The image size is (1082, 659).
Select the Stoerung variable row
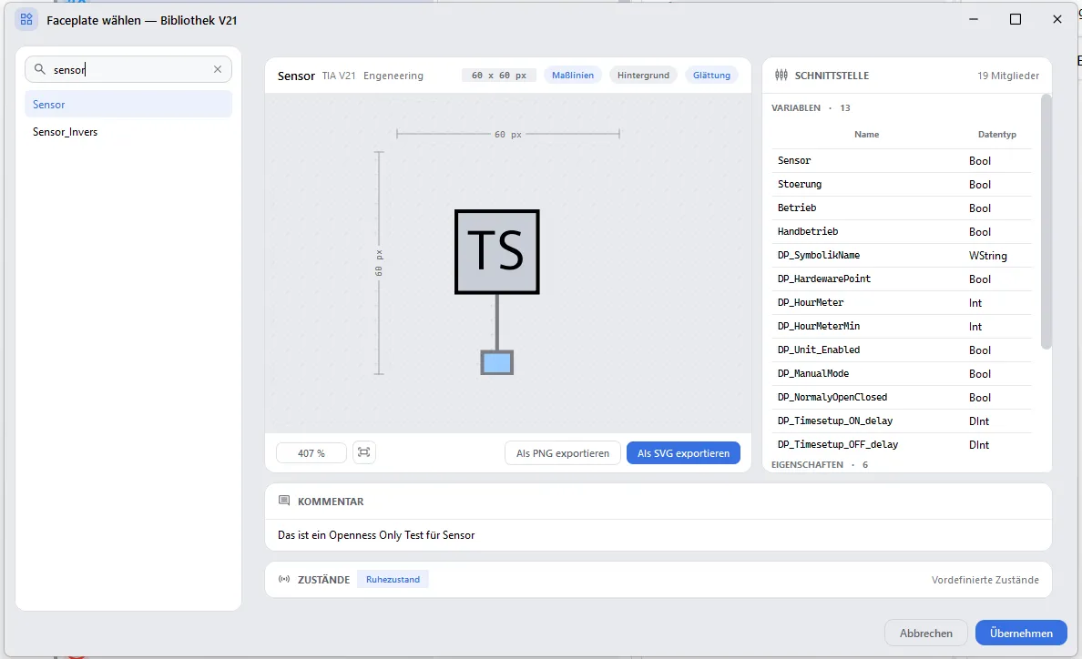[901, 184]
